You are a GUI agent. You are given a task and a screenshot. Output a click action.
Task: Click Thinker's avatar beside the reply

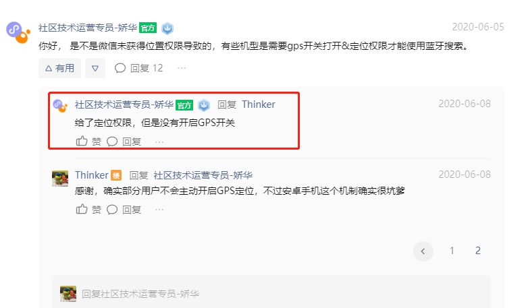pyautogui.click(x=60, y=179)
